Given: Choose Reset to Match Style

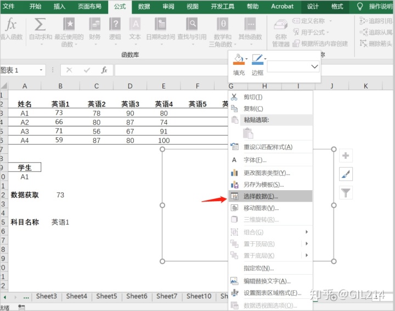Looking at the screenshot, I should [270, 147].
